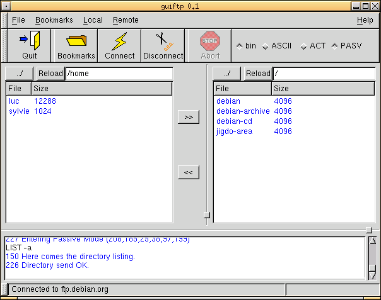Reload the local /home directory
The image size is (381, 300).
click(x=50, y=74)
